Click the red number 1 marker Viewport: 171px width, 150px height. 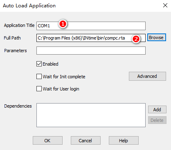point(63,24)
